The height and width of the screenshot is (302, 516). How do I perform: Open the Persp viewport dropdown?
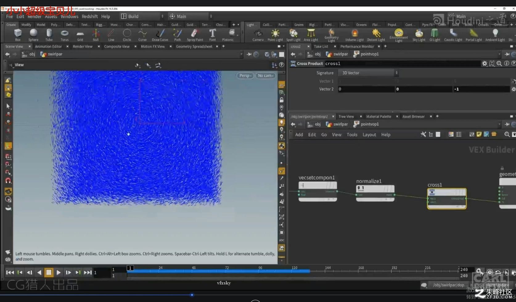pyautogui.click(x=245, y=75)
